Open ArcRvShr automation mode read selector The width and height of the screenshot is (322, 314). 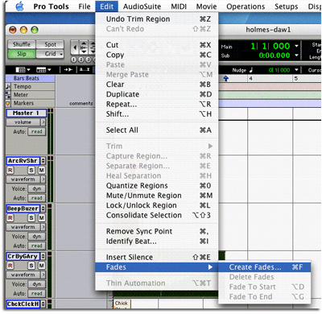(37, 198)
